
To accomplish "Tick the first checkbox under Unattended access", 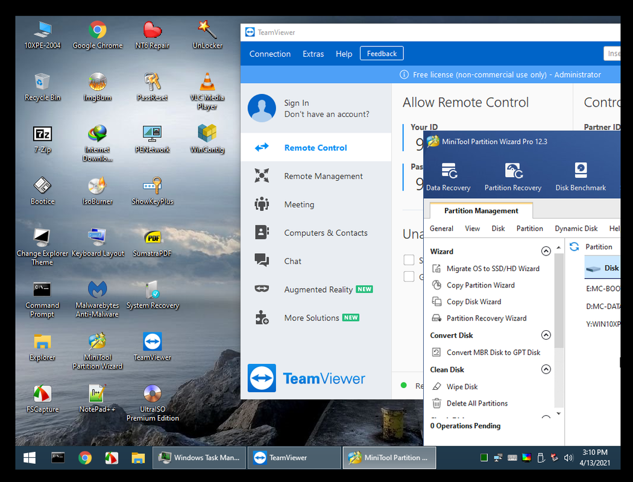I will pos(409,260).
